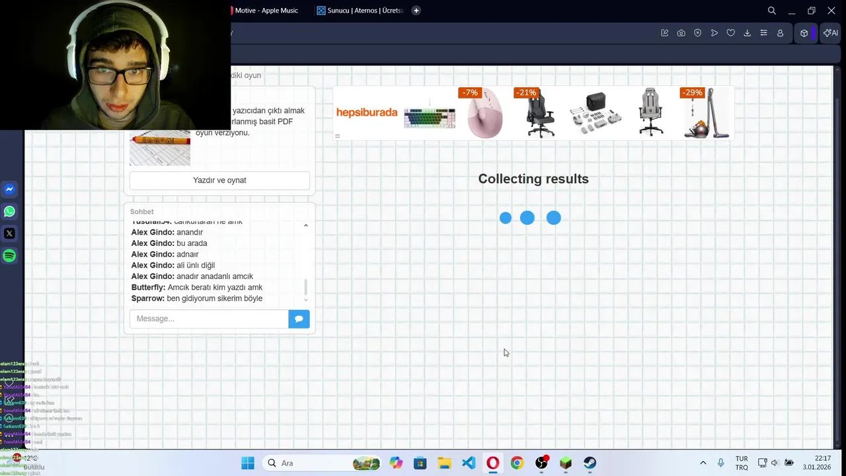The image size is (846, 476).
Task: Open clock and date 22:17 in taskbar
Action: pos(817,463)
